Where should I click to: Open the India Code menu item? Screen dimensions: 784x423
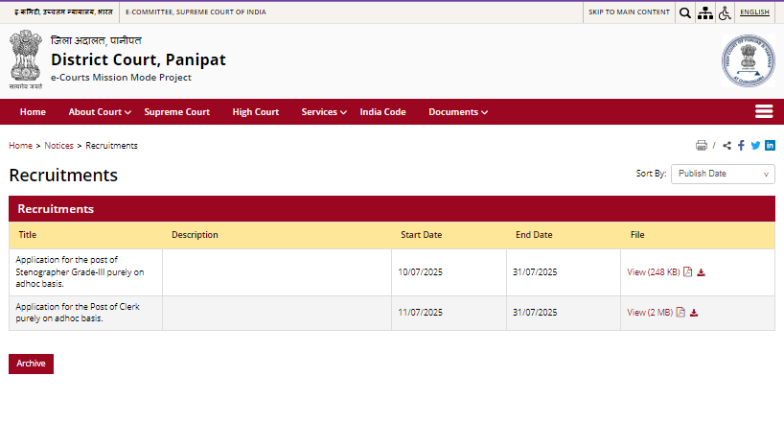tap(382, 112)
